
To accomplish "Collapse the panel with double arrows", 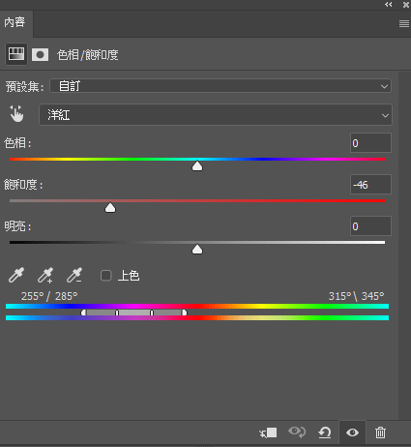I will 389,5.
